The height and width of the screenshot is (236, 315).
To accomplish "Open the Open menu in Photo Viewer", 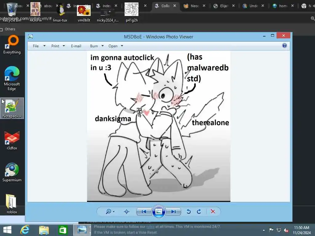I will point(113,46).
